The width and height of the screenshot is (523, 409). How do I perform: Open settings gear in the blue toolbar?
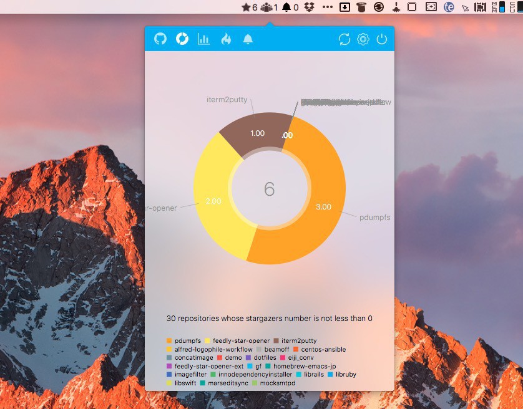[363, 39]
